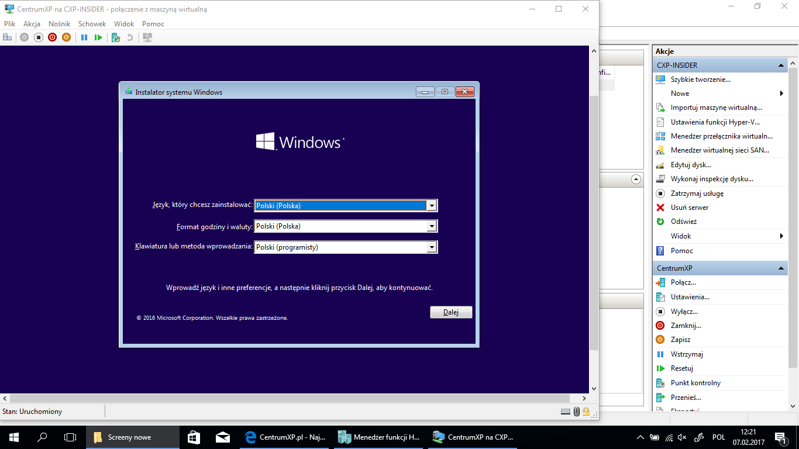Click Połącz... in CentrumXP actions
Viewport: 799px width, 449px height.
(683, 282)
